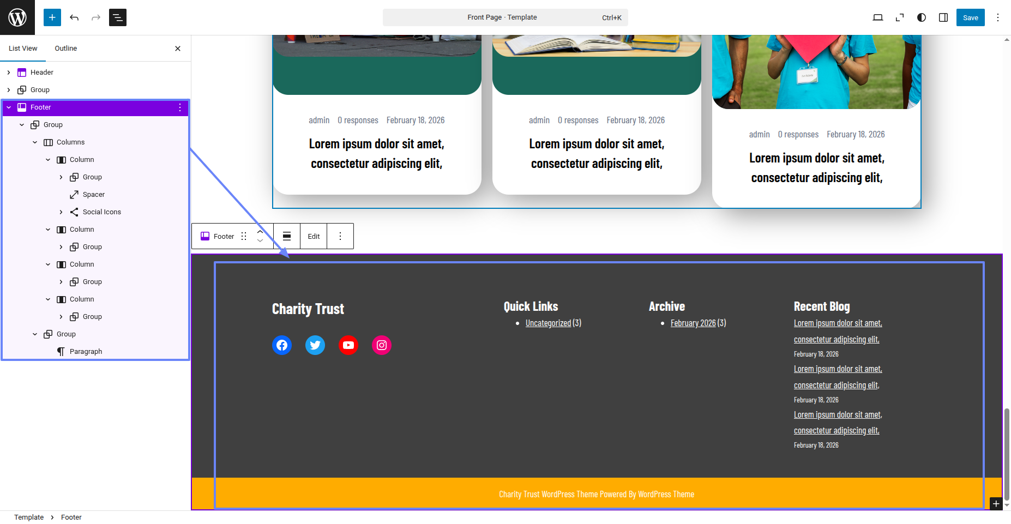
Task: Change footer block alignment in toolbar
Action: pos(287,236)
